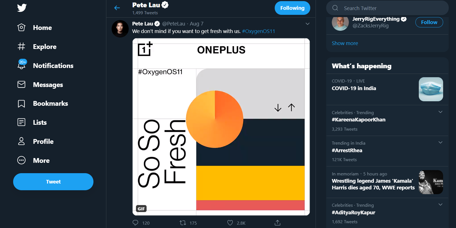The height and width of the screenshot is (228, 456).
Task: Open Messages inbox
Action: click(x=48, y=84)
